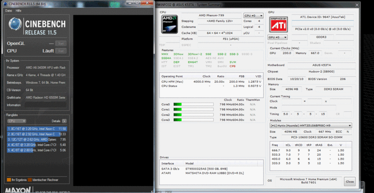
Task: Click the AMD Phenom processor logo
Action: [x=169, y=24]
